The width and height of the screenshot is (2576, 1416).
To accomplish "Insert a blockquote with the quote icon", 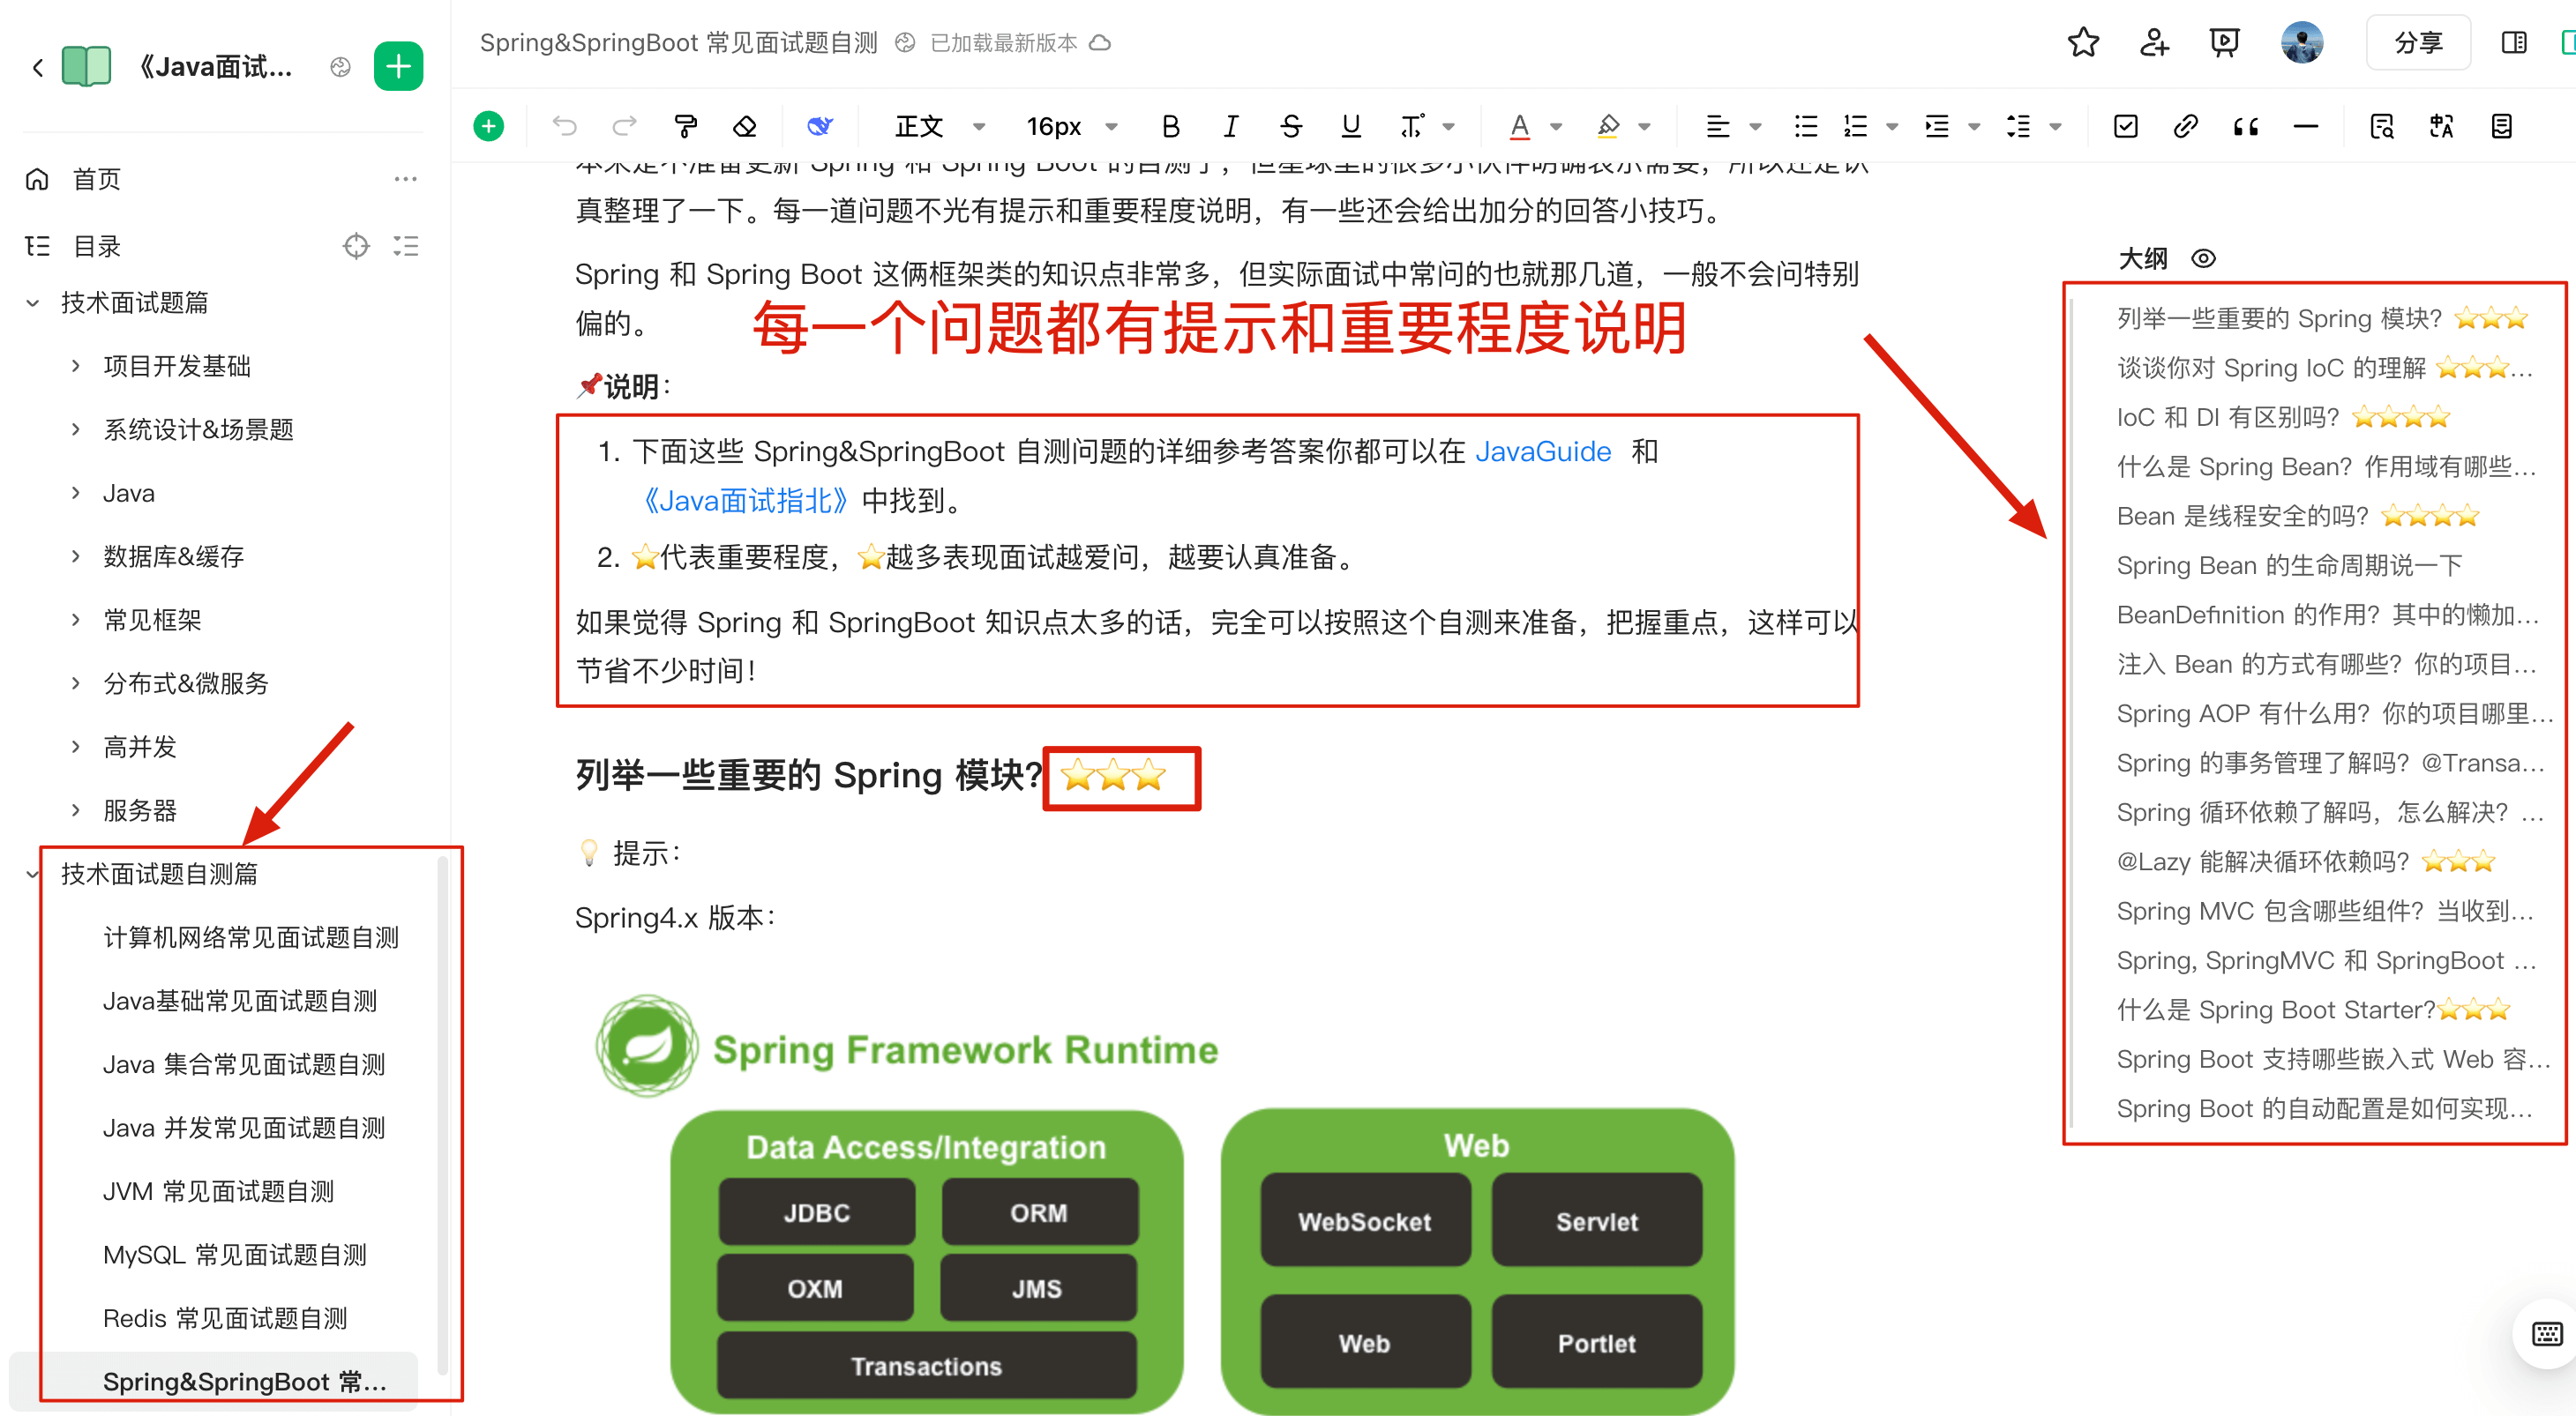I will pos(2246,126).
